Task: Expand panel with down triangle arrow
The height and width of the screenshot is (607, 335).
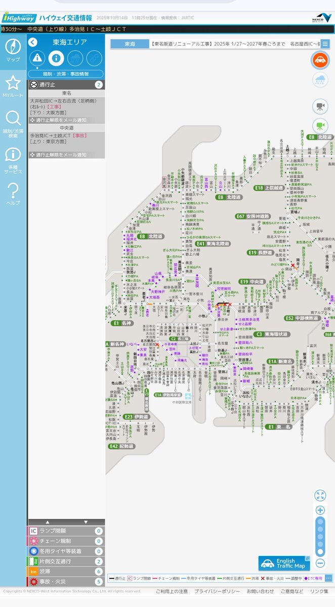Action: [86, 522]
